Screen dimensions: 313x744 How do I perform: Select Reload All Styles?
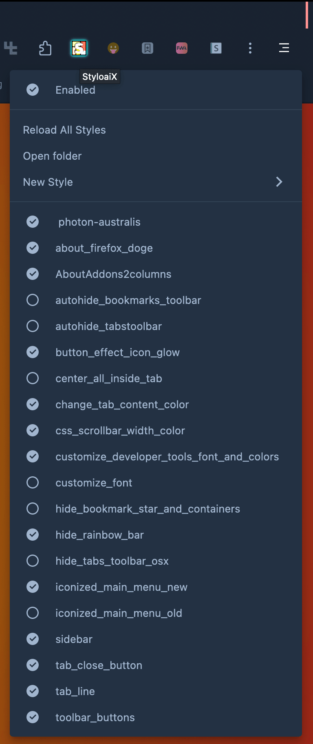point(64,130)
